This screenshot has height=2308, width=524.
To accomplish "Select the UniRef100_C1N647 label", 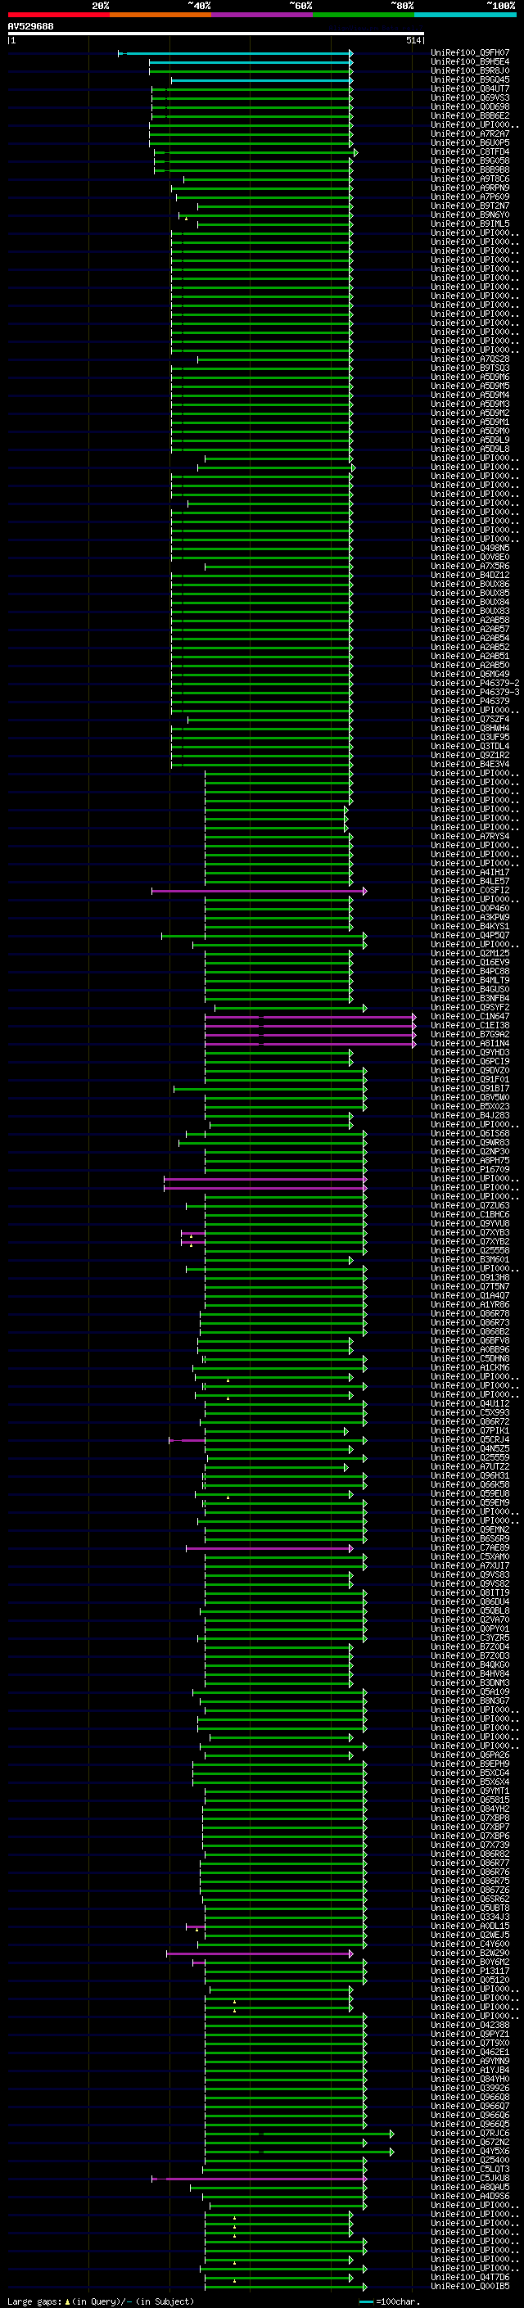I will click(470, 1017).
